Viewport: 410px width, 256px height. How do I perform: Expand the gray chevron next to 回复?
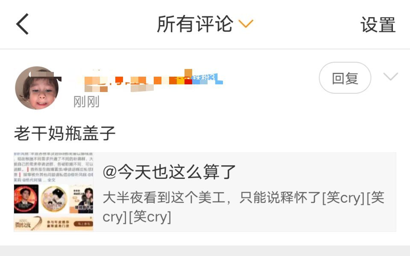390,76
